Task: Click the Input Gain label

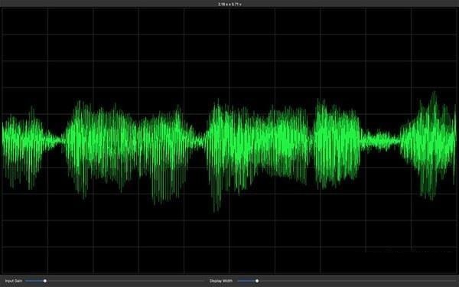Action: pyautogui.click(x=14, y=281)
